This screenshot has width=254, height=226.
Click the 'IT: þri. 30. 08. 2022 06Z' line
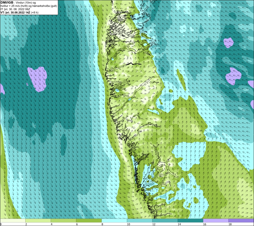point(15,9)
